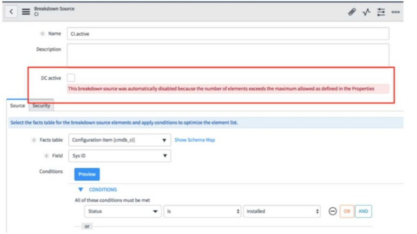Enable the DC active checkbox

(x=71, y=78)
